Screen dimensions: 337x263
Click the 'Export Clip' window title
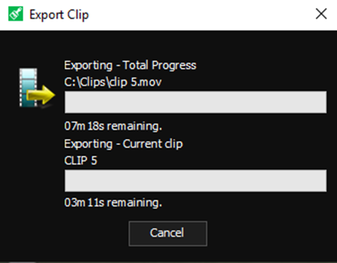pyautogui.click(x=59, y=15)
